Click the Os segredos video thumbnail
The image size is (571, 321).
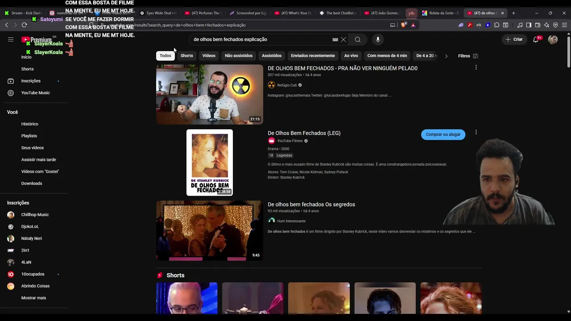(x=210, y=230)
